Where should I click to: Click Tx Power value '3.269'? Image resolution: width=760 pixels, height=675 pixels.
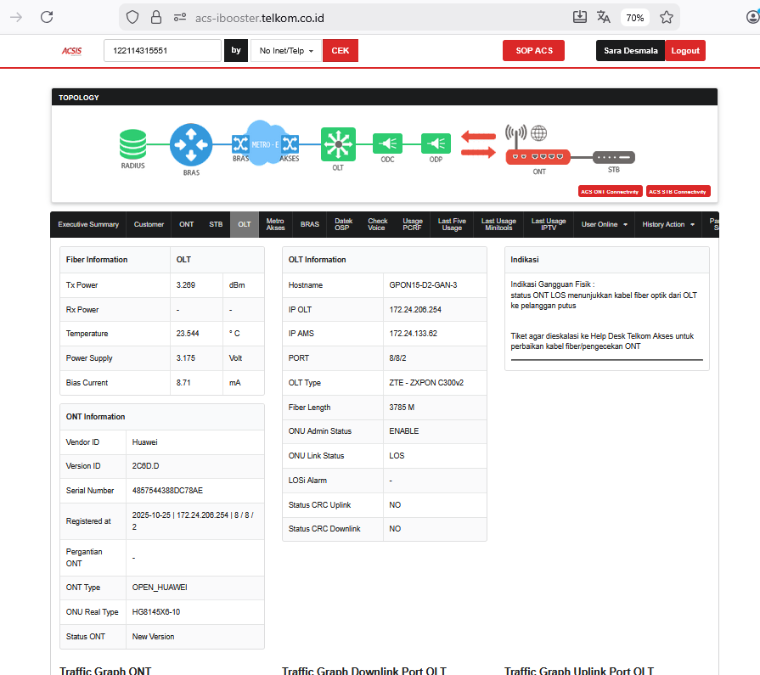pyautogui.click(x=186, y=285)
